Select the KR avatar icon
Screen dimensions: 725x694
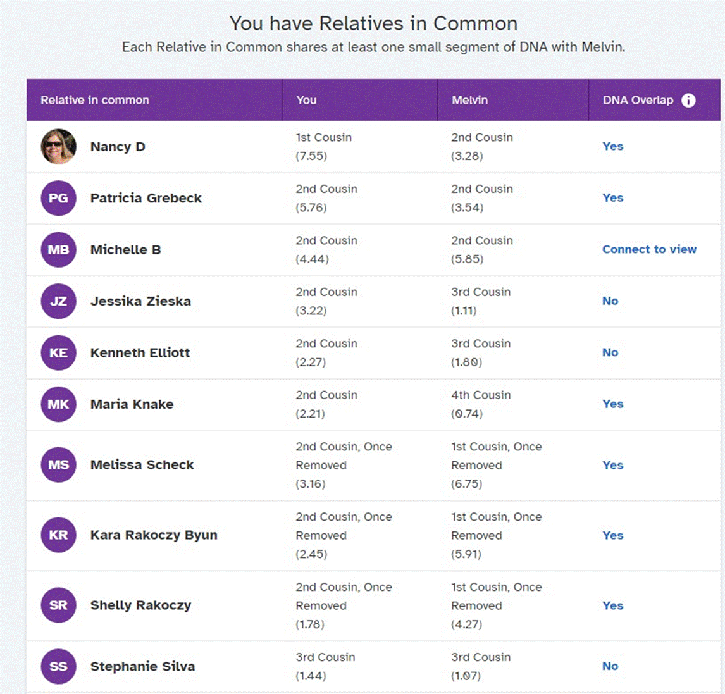pos(58,535)
